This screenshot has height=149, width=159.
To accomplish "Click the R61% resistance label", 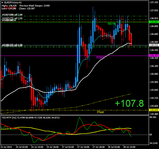I will pos(112,24).
